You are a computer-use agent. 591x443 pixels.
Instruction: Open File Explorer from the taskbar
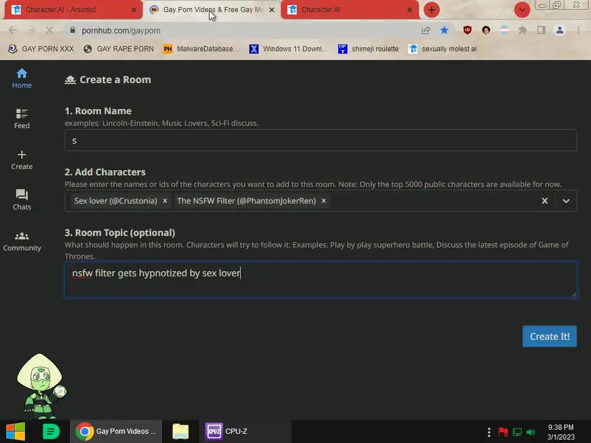pos(181,431)
